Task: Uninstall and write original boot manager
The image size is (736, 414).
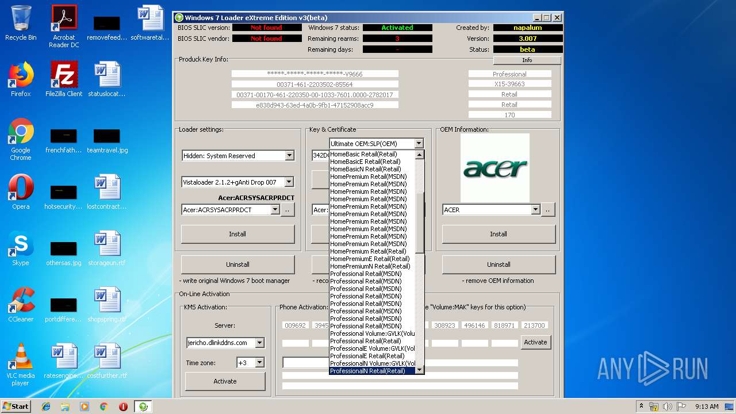Action: (x=237, y=264)
